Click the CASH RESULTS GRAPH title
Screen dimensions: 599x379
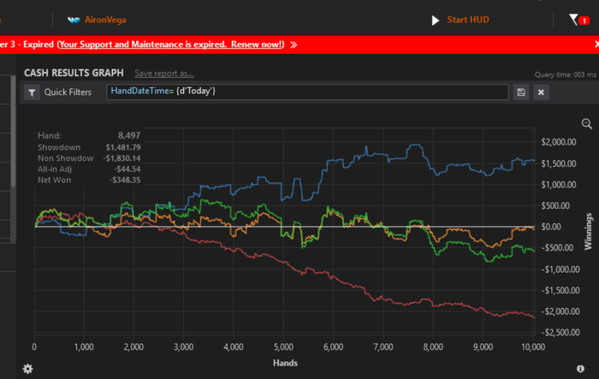tap(74, 73)
